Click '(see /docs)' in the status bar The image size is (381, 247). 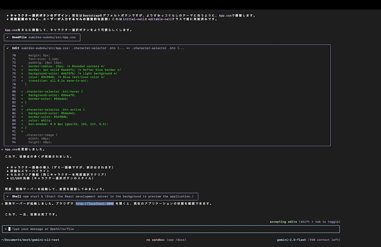click(x=176, y=240)
